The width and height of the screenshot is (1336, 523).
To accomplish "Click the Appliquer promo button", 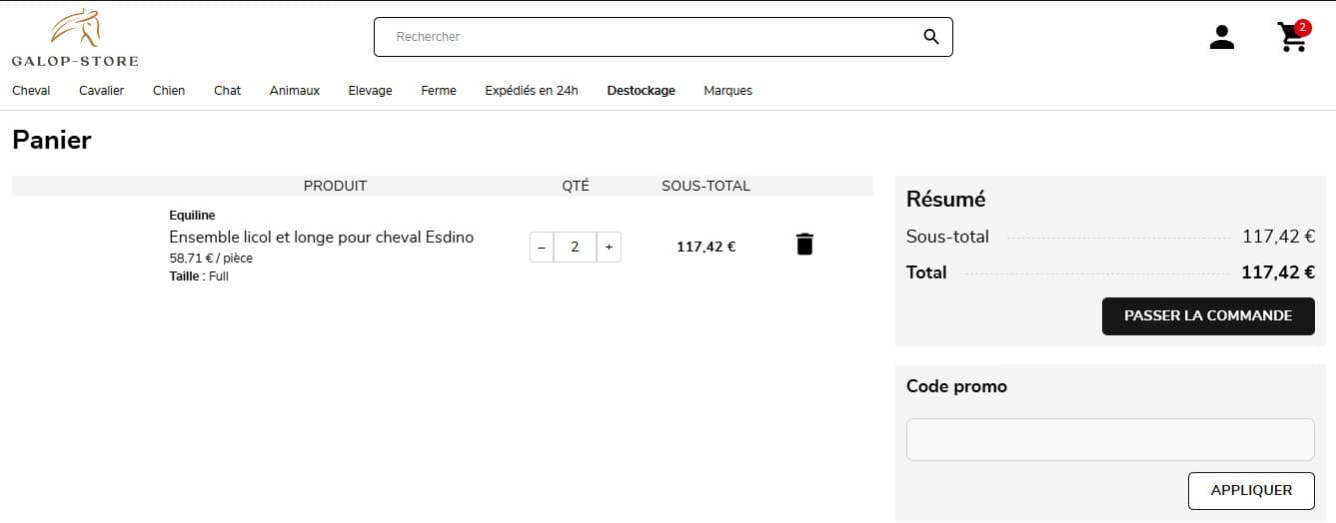I will (x=1251, y=491).
